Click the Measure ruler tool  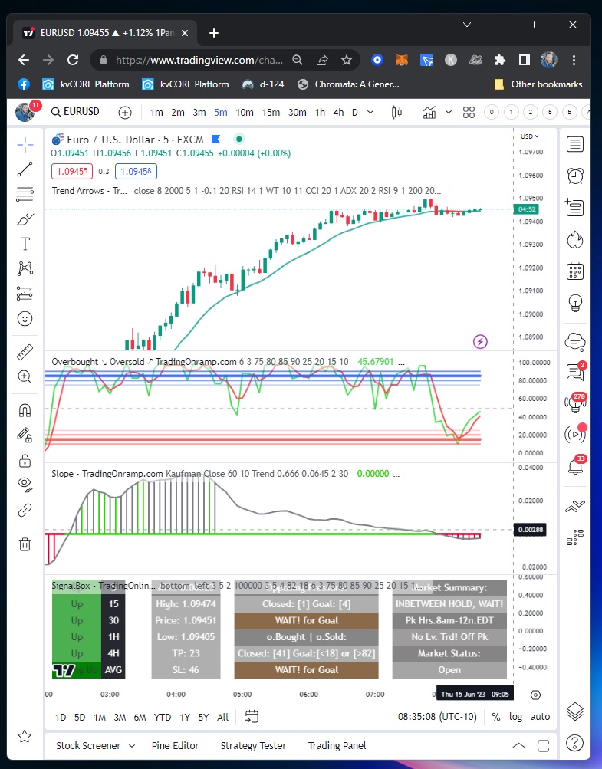[x=25, y=352]
